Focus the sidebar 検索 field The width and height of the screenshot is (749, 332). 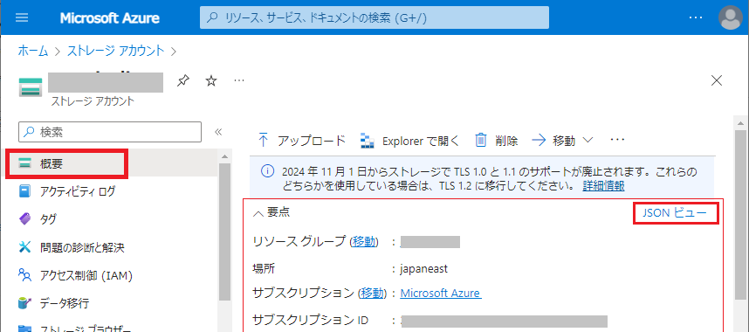[110, 132]
